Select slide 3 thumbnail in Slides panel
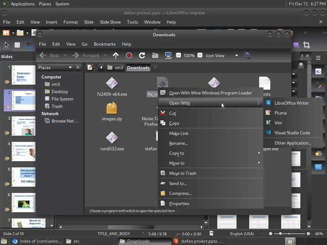Viewport: 327px width, 245px height. (24, 126)
